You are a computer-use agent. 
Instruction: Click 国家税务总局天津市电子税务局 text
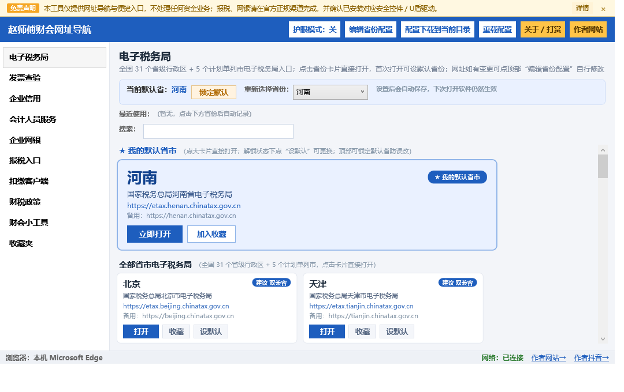click(354, 296)
